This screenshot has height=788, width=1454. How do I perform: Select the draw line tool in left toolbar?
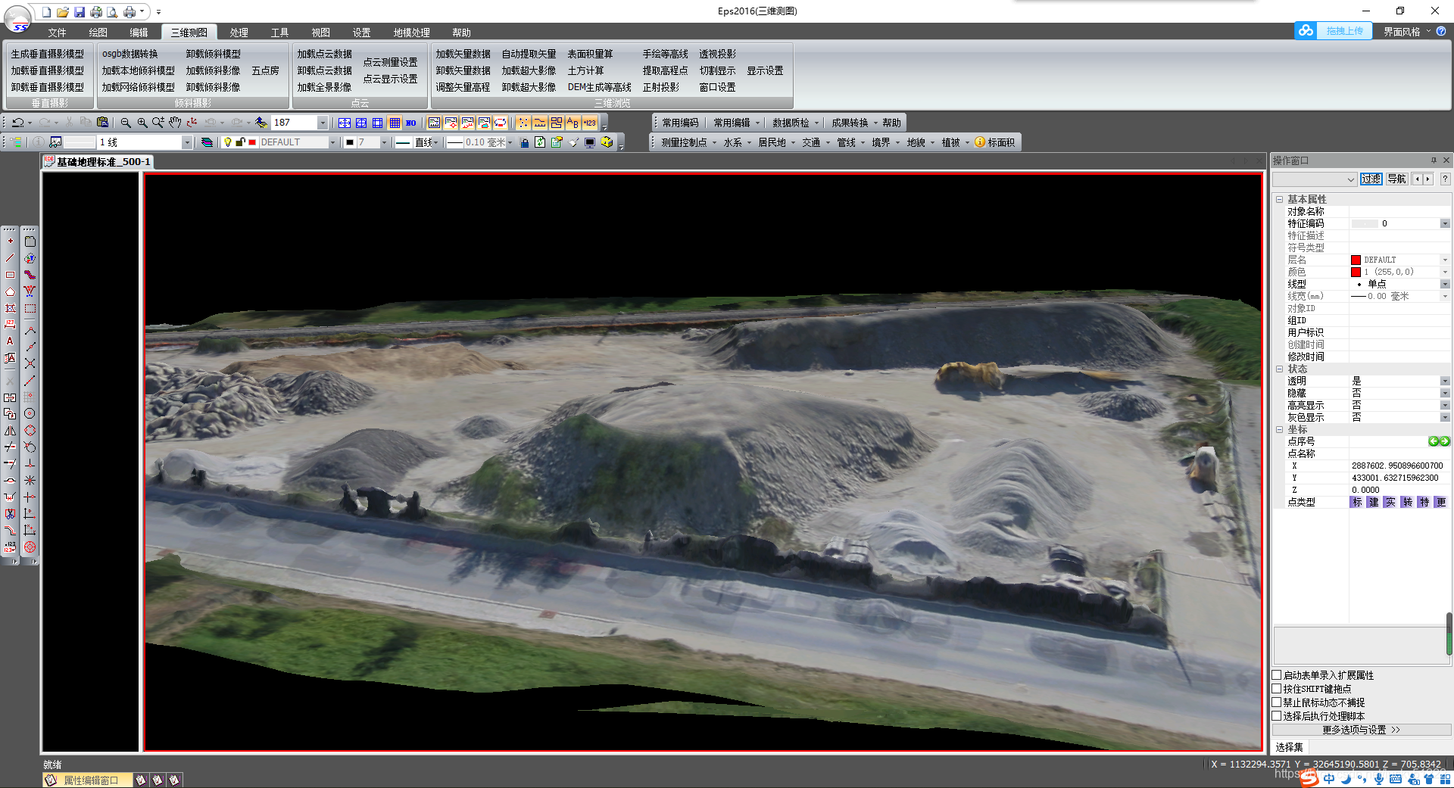(10, 258)
